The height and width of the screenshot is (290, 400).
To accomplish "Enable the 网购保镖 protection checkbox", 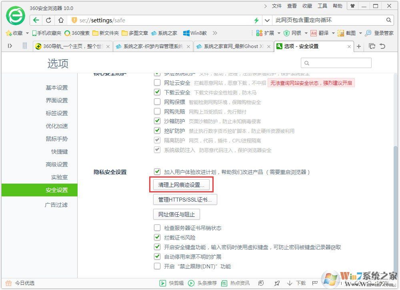I will pyautogui.click(x=157, y=102).
